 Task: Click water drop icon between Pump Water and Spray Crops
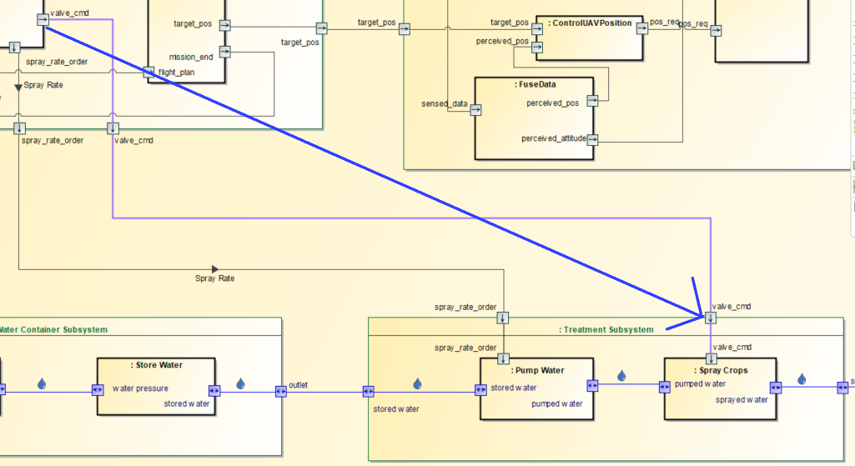coord(621,375)
